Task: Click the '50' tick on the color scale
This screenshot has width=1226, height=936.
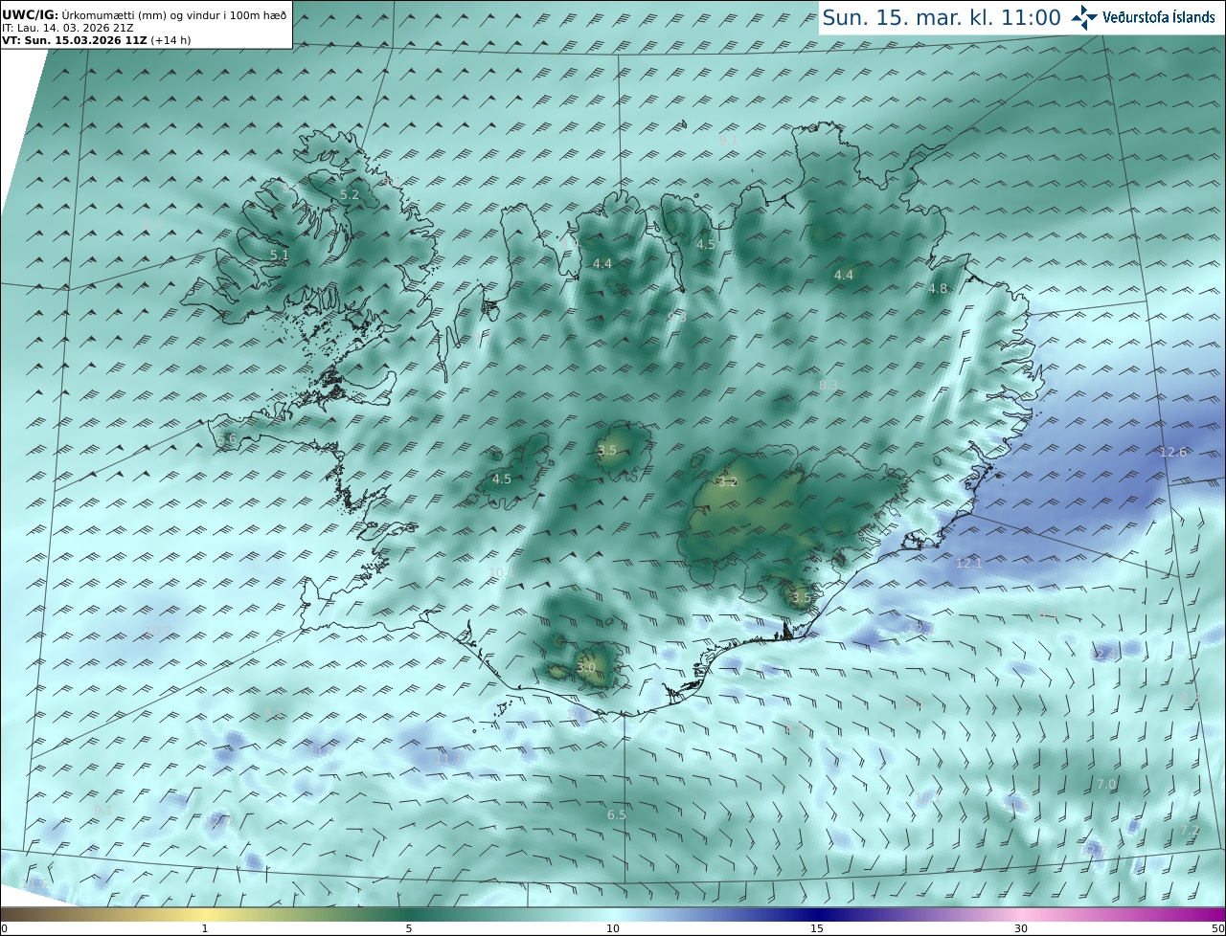Action: pos(1218,928)
